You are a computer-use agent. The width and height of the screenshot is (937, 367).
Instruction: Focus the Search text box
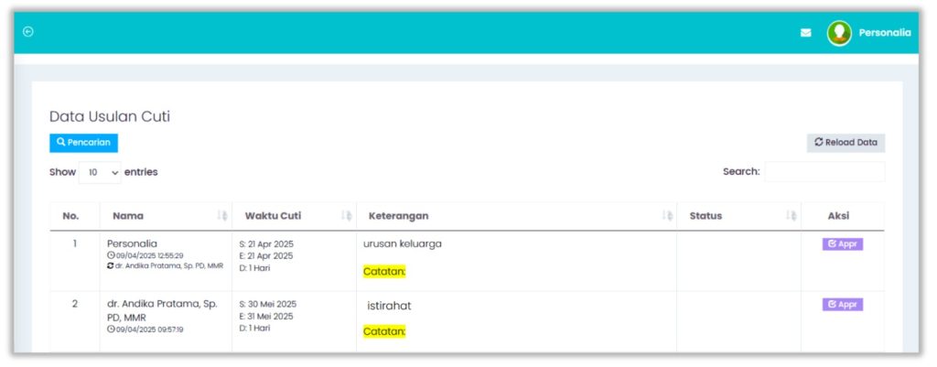[x=824, y=172]
